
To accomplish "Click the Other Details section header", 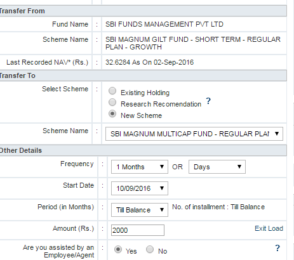I will coord(144,150).
